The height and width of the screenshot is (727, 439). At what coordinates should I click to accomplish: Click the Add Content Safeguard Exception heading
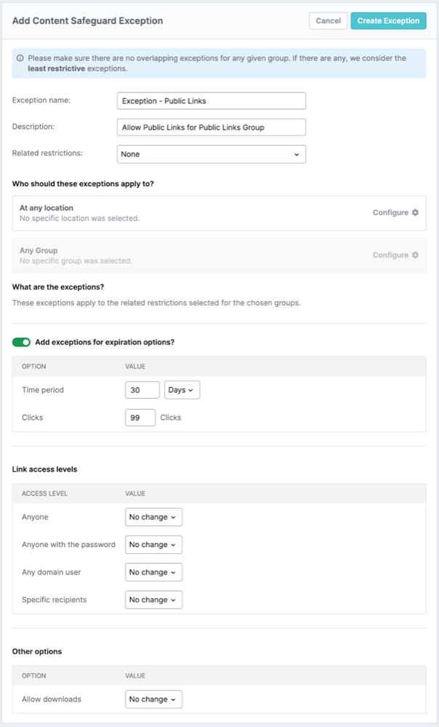(x=89, y=21)
